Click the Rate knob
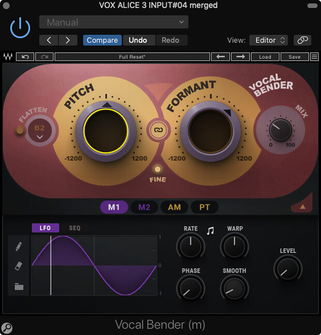Image resolution: width=321 pixels, height=335 pixels. click(x=191, y=246)
